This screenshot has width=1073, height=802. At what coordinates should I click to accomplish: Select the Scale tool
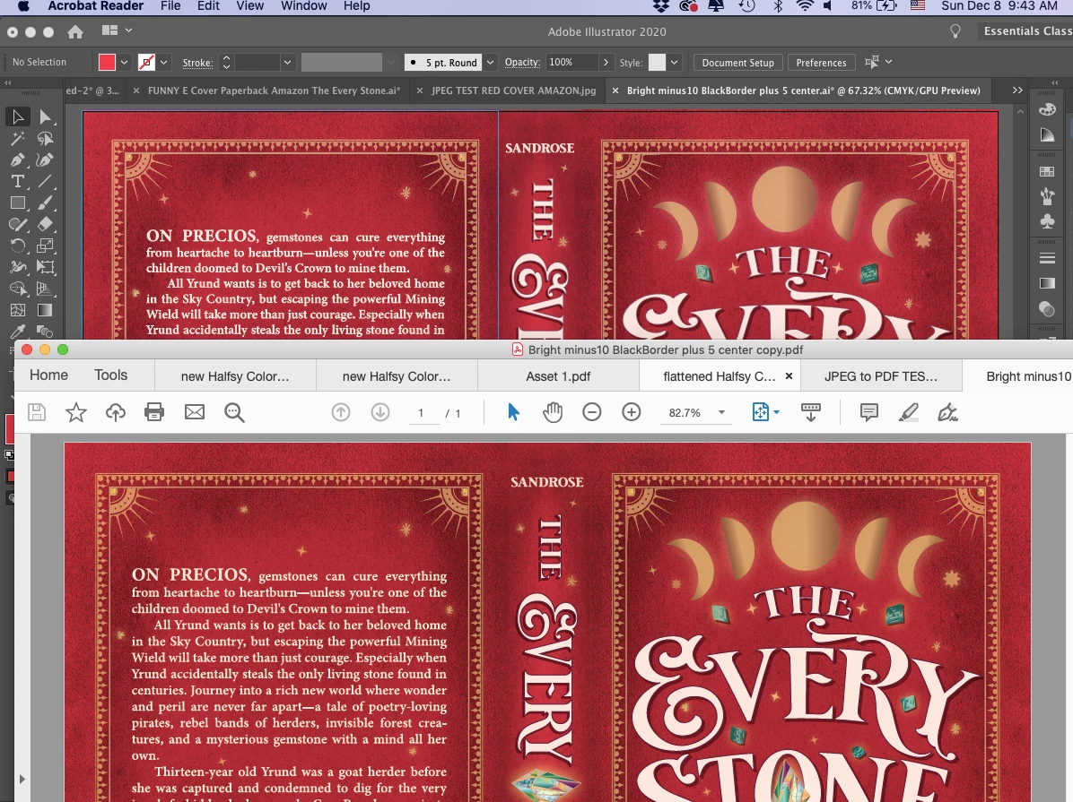click(45, 246)
